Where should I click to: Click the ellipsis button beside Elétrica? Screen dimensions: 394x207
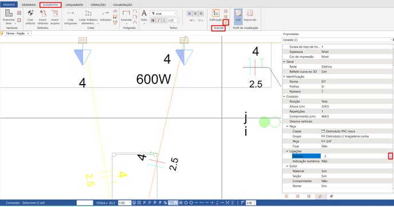pyautogui.click(x=390, y=156)
